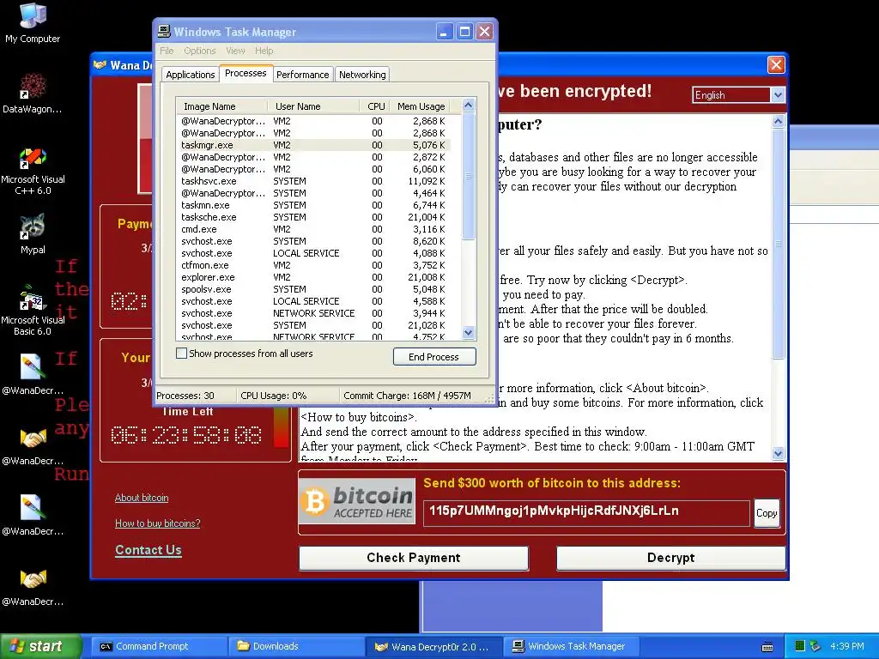Open the My Computer desktop icon

tap(33, 22)
